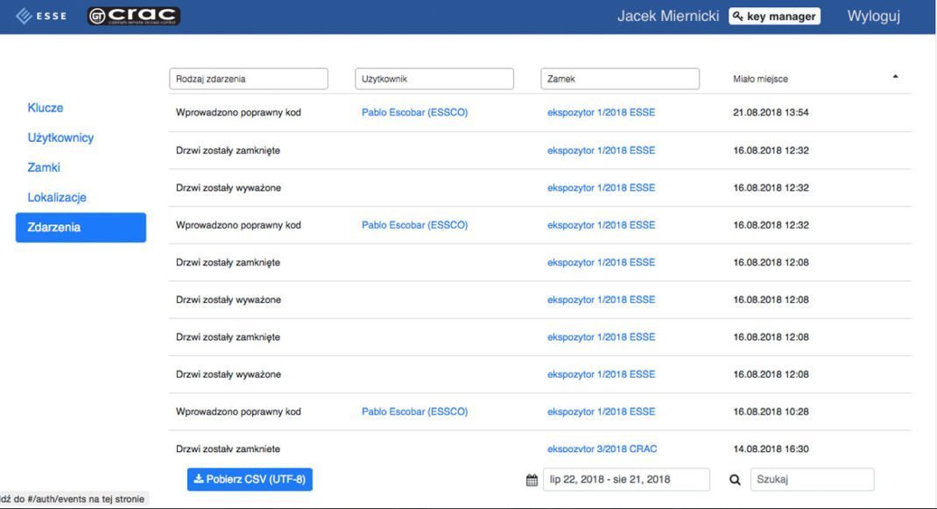The width and height of the screenshot is (937, 509).
Task: Open the date range picker field
Action: (x=625, y=479)
